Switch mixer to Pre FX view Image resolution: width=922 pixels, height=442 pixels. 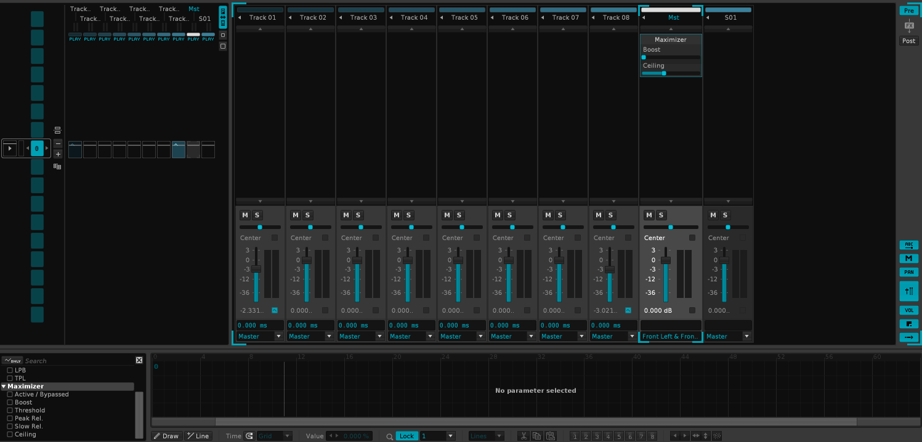908,10
